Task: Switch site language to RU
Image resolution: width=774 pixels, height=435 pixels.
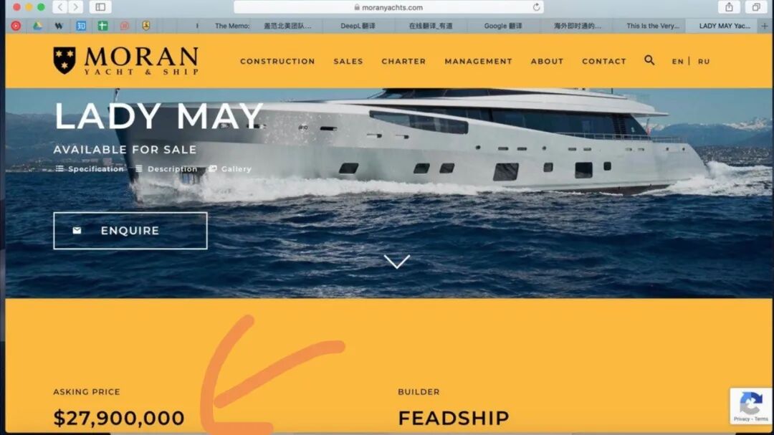Action: tap(704, 61)
